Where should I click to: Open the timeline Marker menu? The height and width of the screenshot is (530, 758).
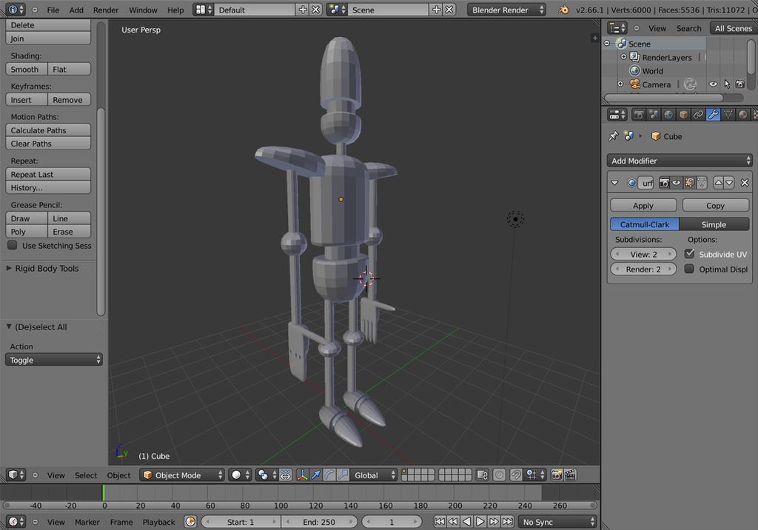point(87,523)
